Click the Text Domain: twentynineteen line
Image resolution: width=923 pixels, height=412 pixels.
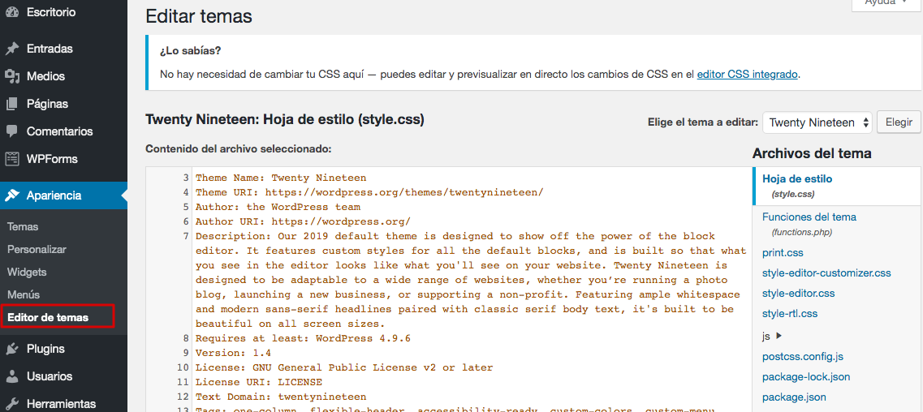[281, 397]
